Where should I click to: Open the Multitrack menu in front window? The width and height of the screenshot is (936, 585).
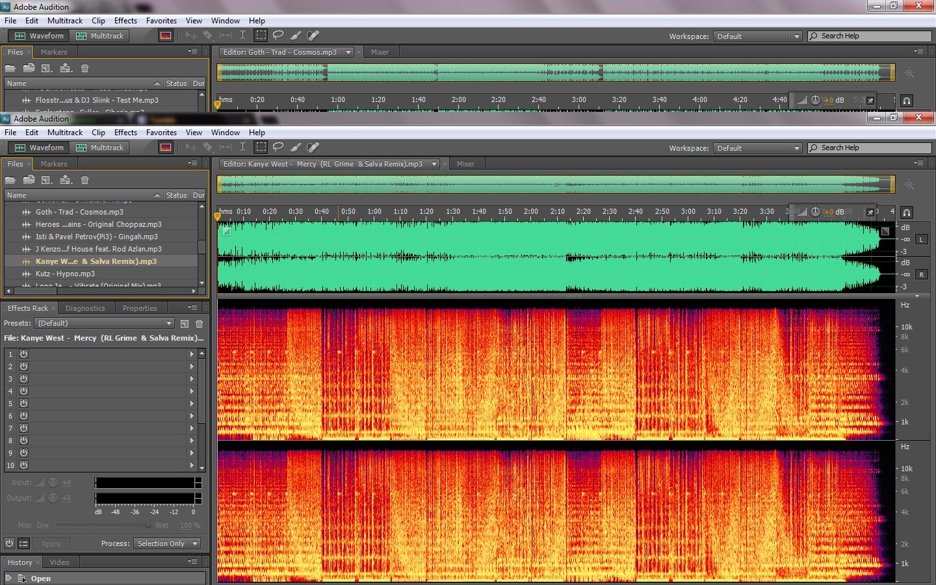pos(65,133)
